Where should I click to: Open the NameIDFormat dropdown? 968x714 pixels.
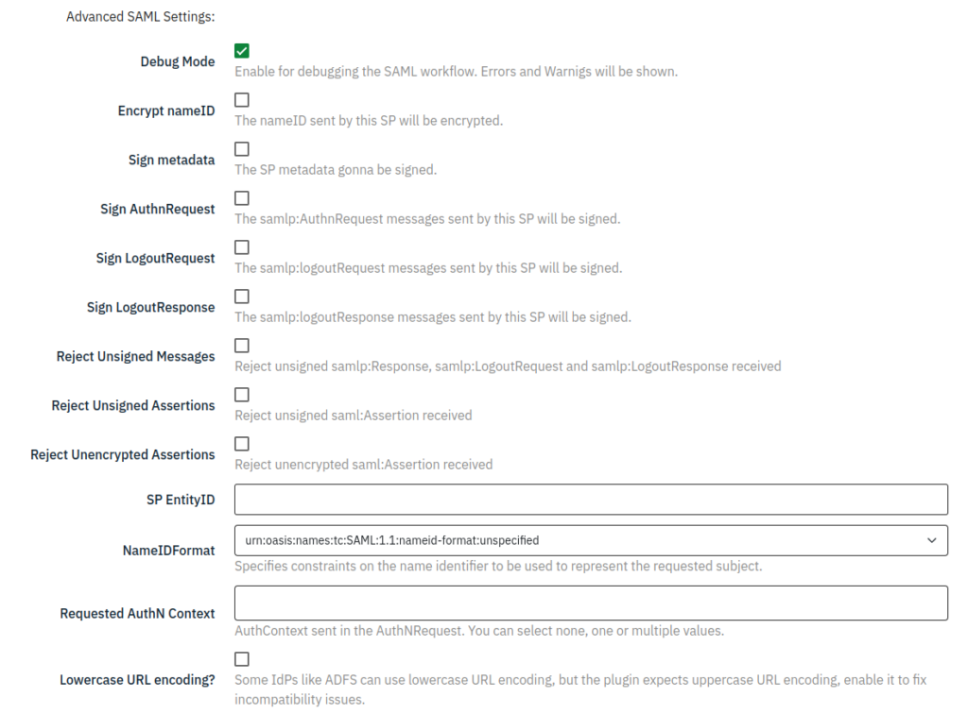[x=591, y=540]
